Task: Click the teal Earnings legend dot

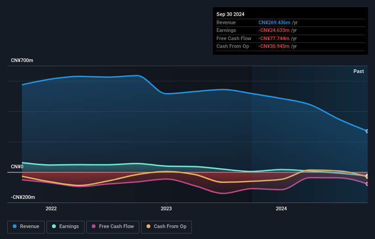Action: pyautogui.click(x=54, y=226)
